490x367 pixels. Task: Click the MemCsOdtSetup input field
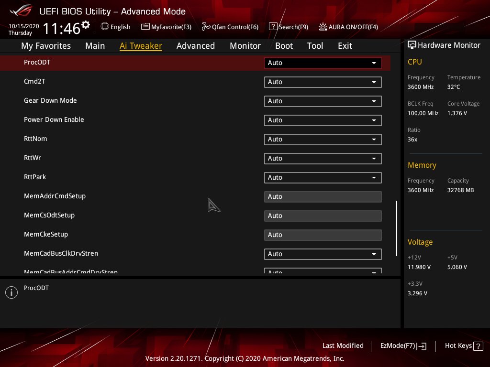[x=323, y=216]
